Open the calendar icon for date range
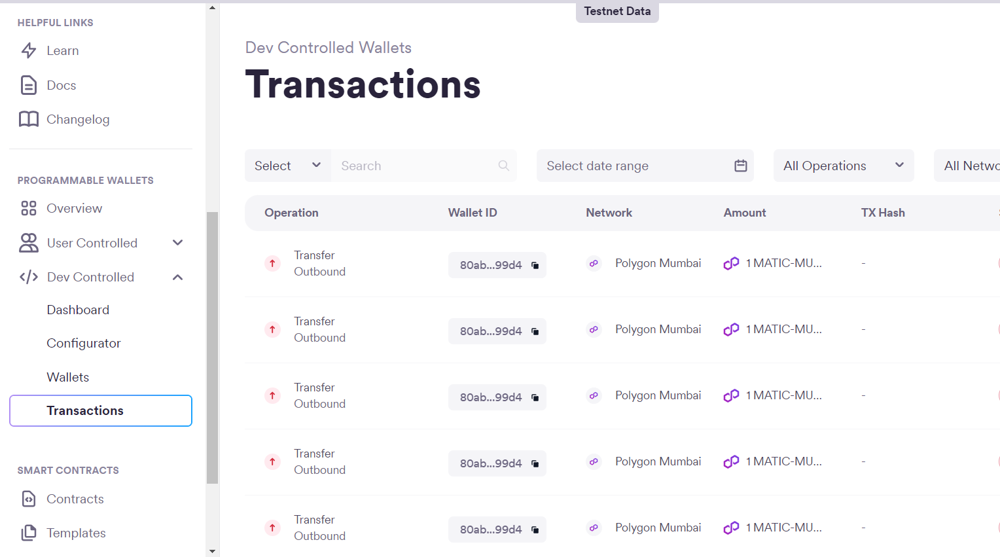This screenshot has height=557, width=1000. [740, 166]
